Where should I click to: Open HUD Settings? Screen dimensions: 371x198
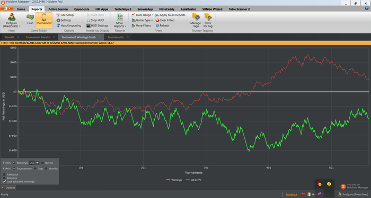tap(97, 25)
